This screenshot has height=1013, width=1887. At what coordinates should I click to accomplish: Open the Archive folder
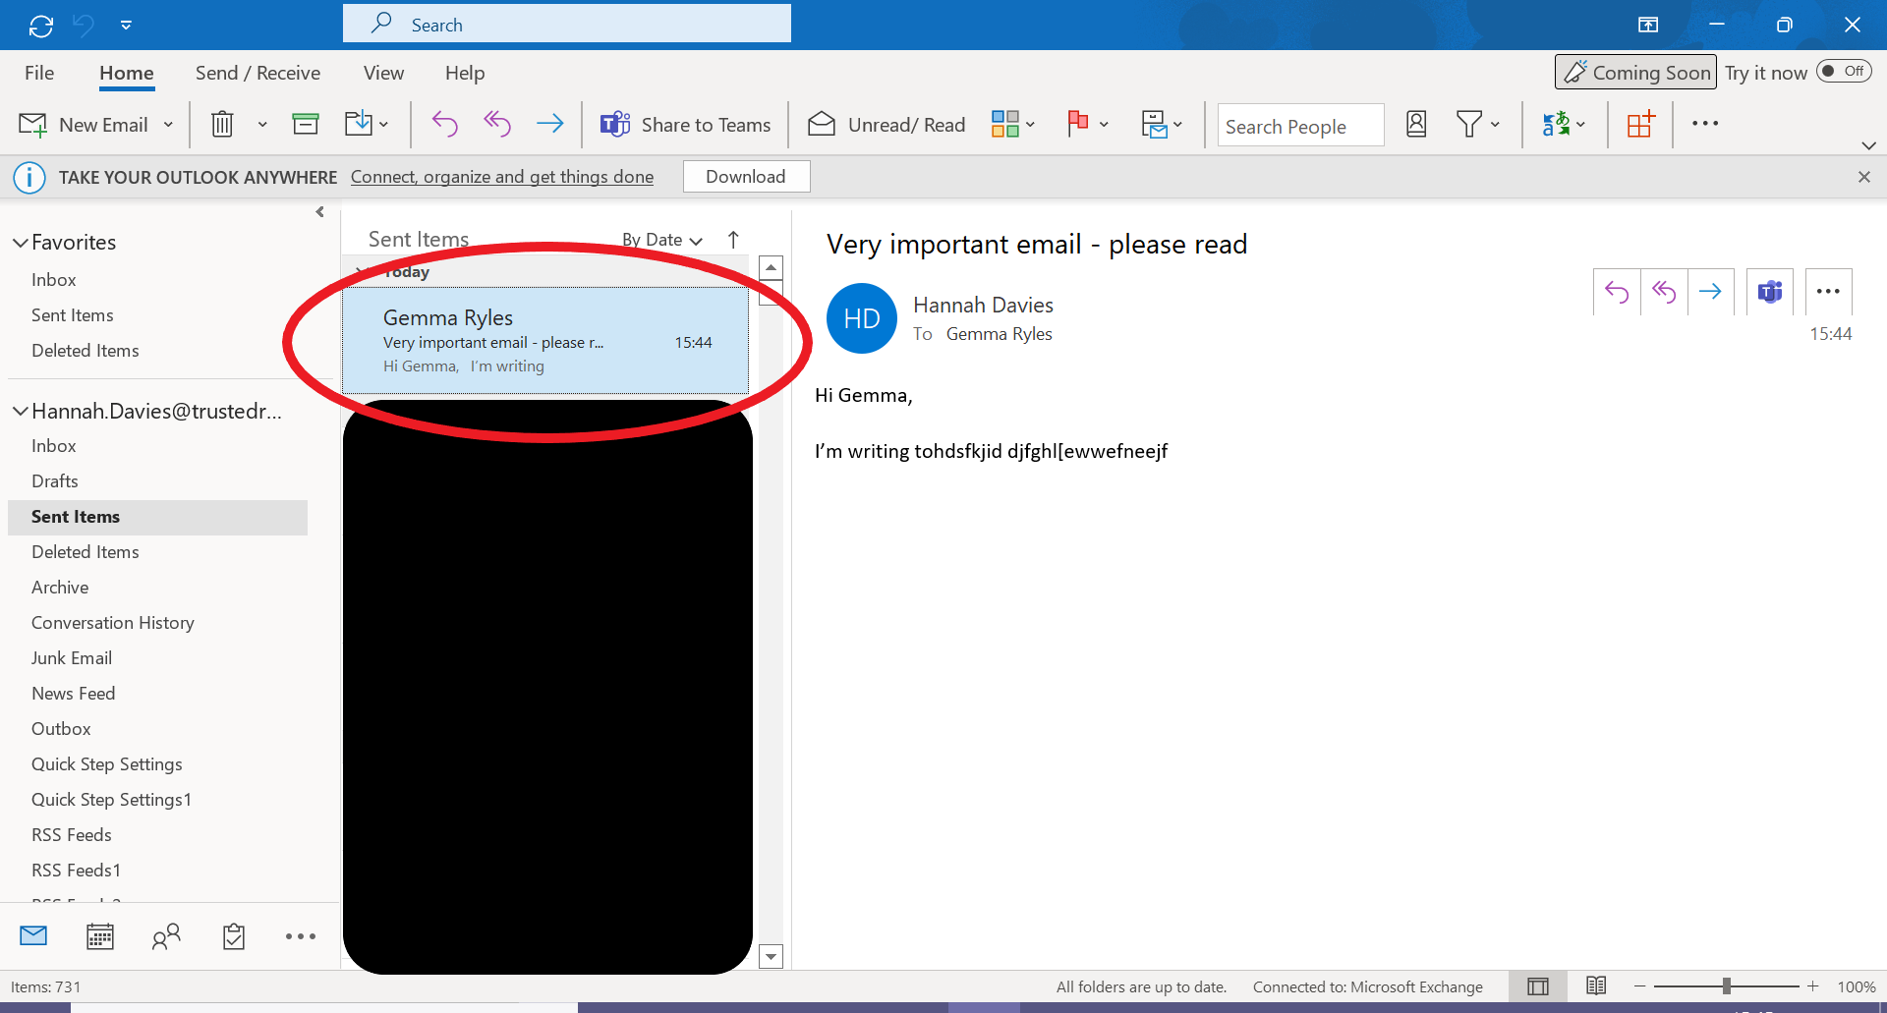coord(60,588)
